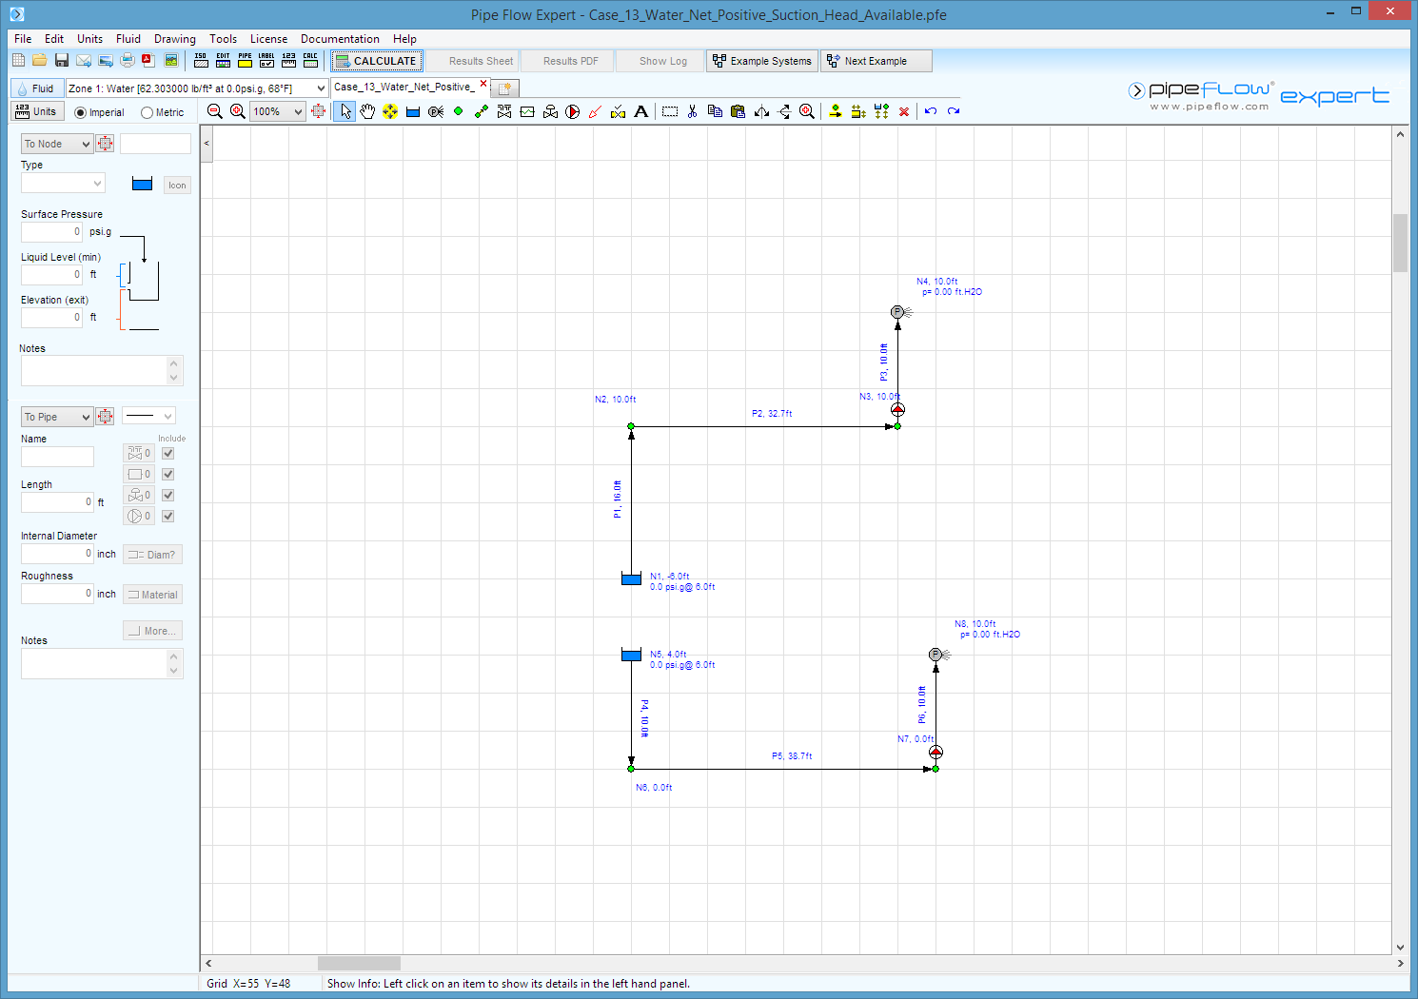This screenshot has height=999, width=1418.
Task: Open the 100% zoom level dropdown
Action: click(x=298, y=111)
